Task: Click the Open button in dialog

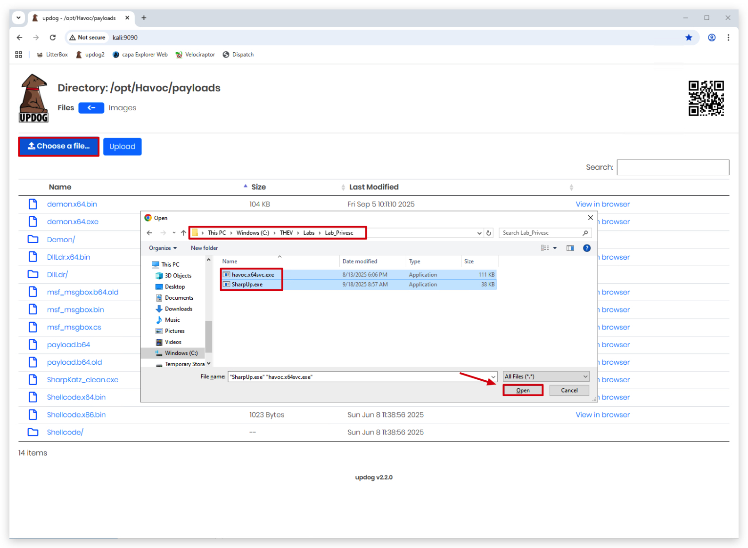Action: [523, 390]
